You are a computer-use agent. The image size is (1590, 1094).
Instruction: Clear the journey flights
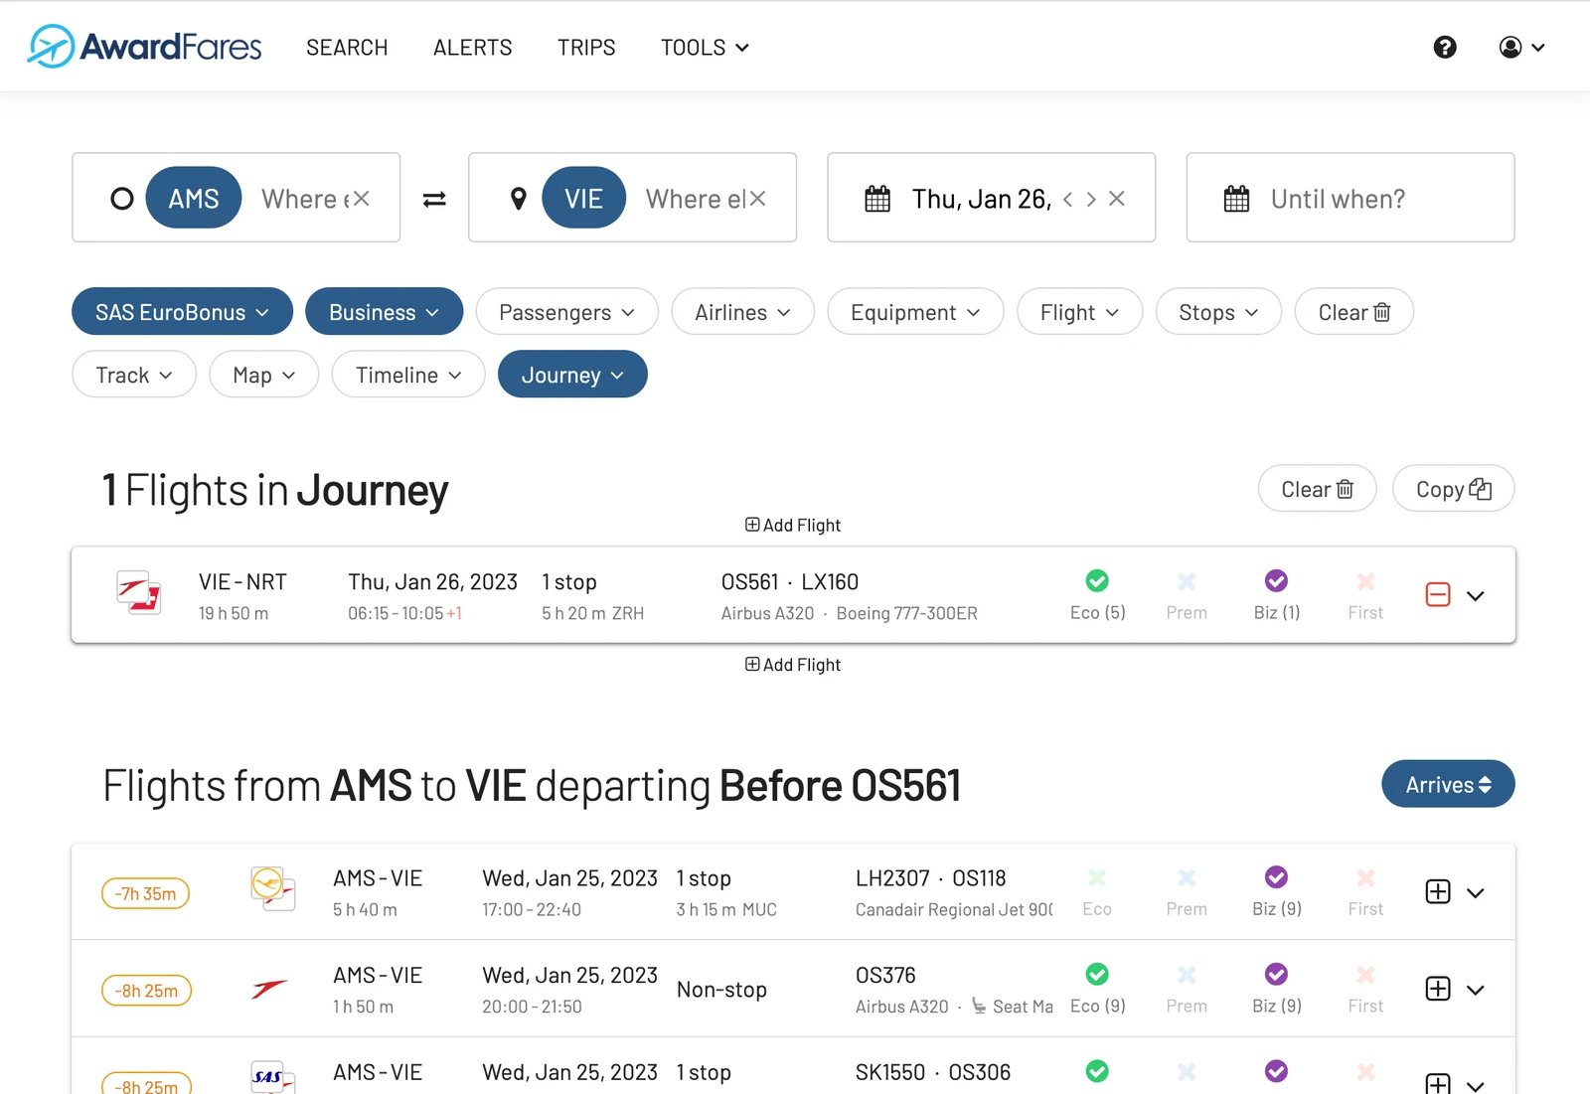1317,489
